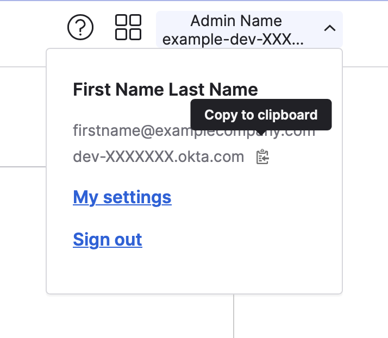Open My settings link
Image resolution: width=388 pixels, height=338 pixels.
click(122, 197)
